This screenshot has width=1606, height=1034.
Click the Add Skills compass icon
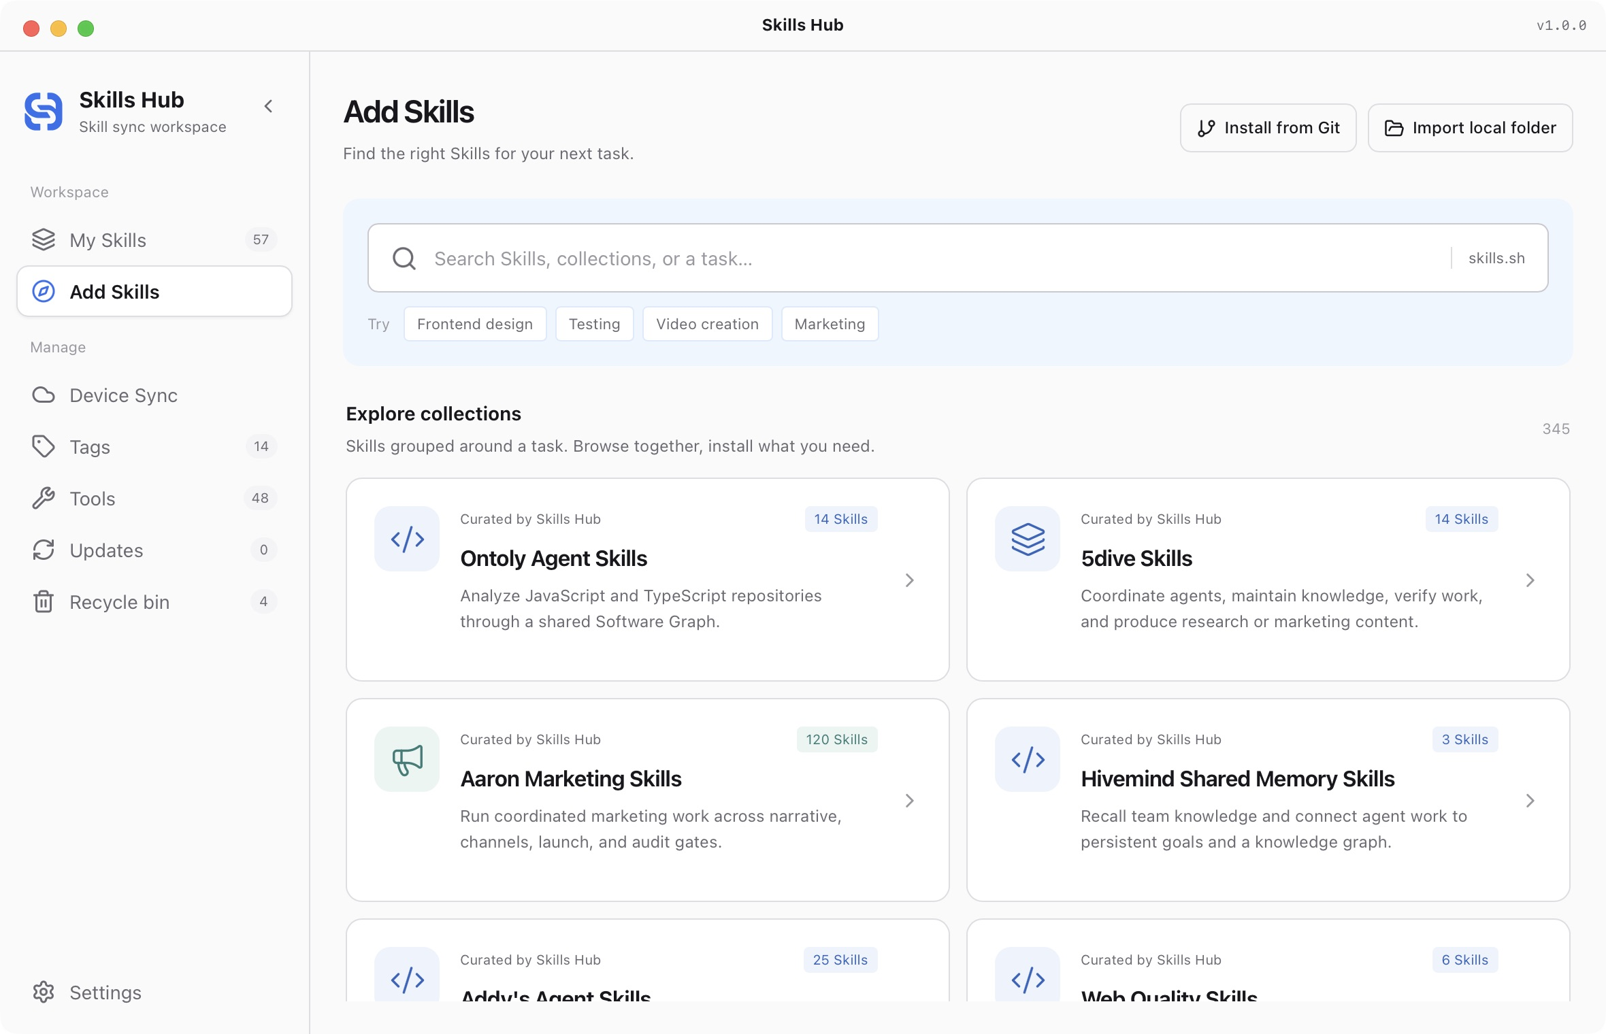[44, 292]
